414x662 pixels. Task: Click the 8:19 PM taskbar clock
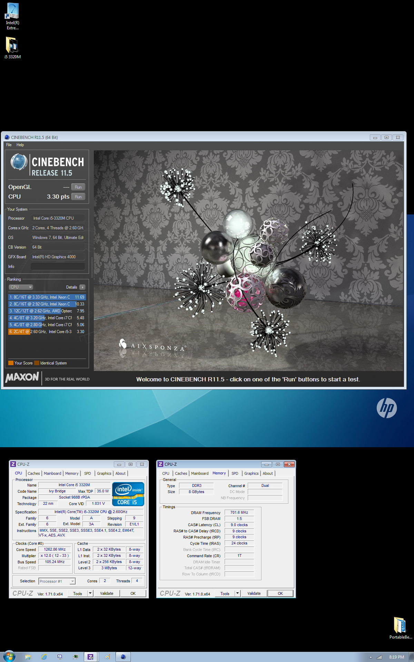[x=396, y=657]
